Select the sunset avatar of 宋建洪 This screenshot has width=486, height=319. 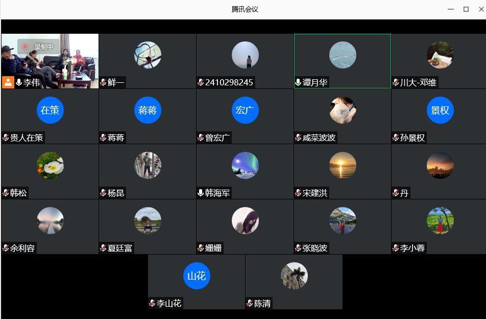pyautogui.click(x=343, y=165)
